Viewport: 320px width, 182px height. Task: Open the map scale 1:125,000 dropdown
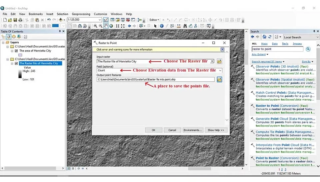point(99,20)
